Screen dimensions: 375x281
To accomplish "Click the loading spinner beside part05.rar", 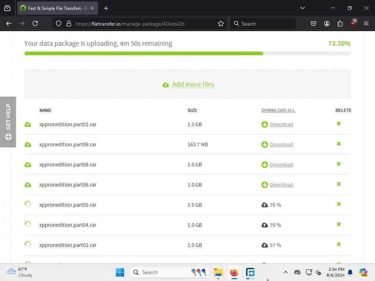I will (x=28, y=204).
